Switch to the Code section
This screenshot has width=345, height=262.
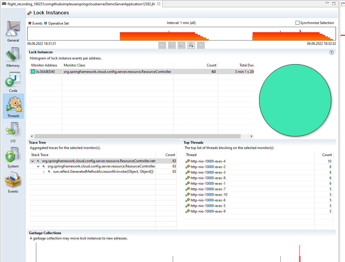(x=13, y=81)
